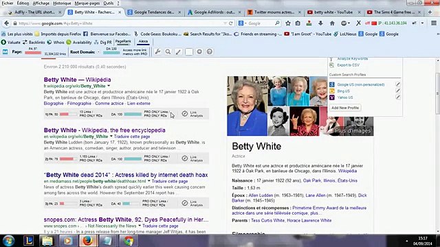Open the Marque-pages menu

pos(87,3)
